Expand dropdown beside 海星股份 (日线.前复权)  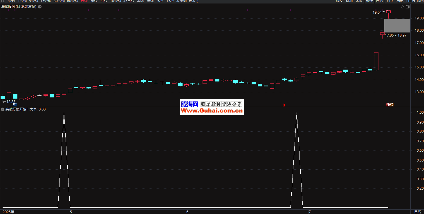click(x=40, y=7)
